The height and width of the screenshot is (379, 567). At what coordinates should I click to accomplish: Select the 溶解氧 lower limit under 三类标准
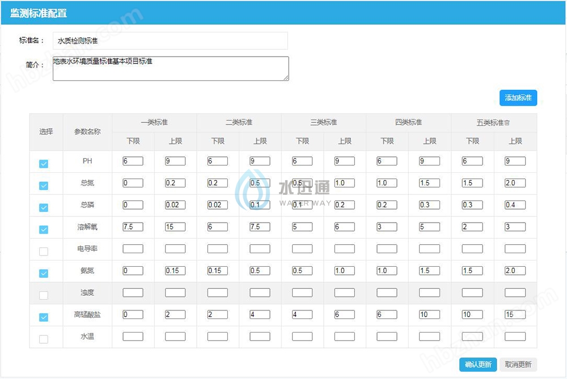[x=302, y=227]
